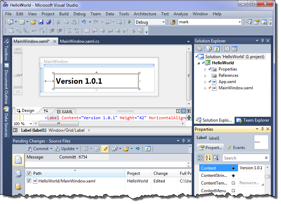Switch to the Design view tab
The image size is (281, 204).
(26, 111)
